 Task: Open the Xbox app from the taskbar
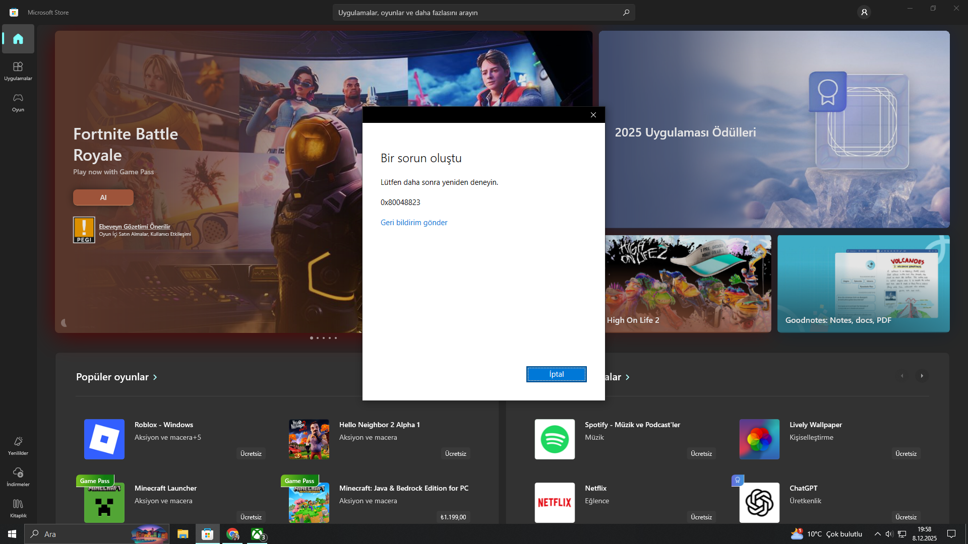258,534
